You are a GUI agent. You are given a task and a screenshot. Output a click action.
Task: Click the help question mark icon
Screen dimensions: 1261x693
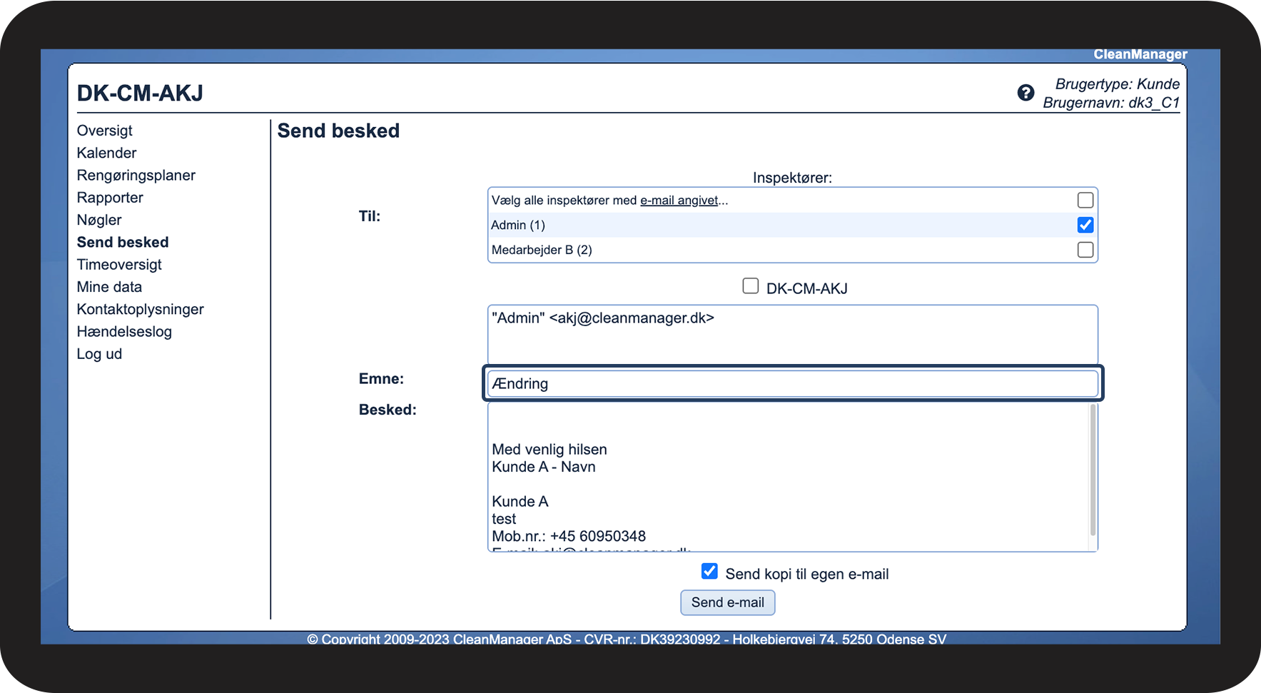(1025, 93)
